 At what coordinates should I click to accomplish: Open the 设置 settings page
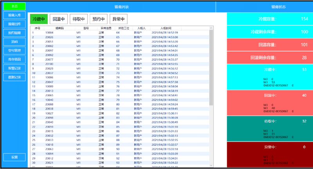point(14,157)
